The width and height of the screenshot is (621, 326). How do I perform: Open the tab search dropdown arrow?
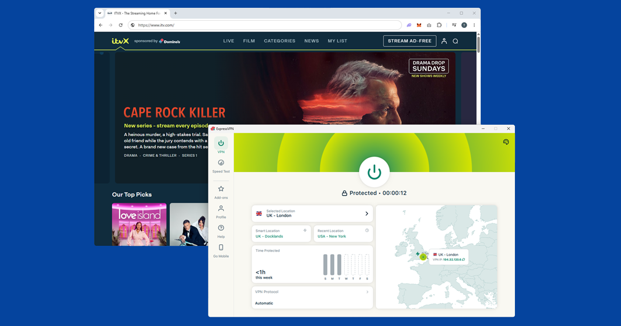coord(99,13)
